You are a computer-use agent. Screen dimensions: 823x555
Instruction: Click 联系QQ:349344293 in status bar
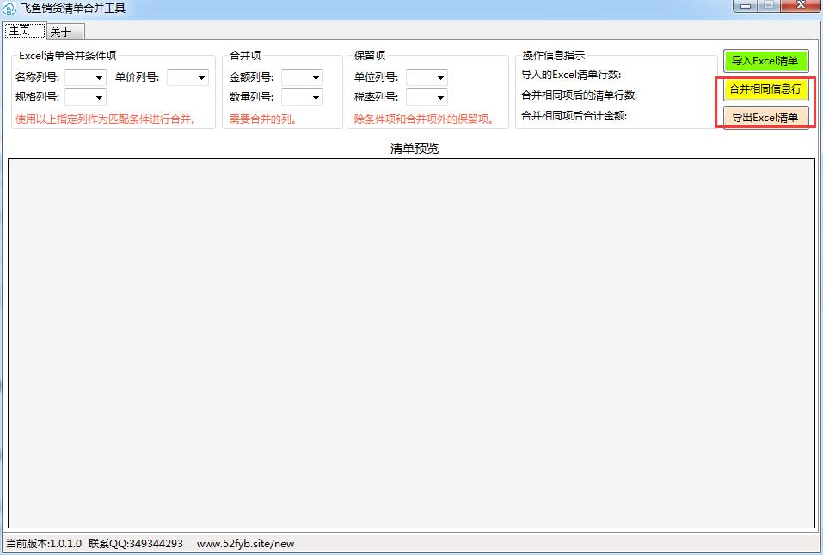click(136, 544)
